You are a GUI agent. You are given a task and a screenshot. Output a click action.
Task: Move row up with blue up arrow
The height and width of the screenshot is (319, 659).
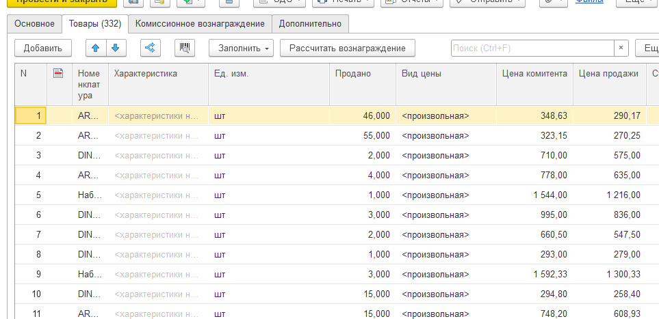tap(96, 48)
